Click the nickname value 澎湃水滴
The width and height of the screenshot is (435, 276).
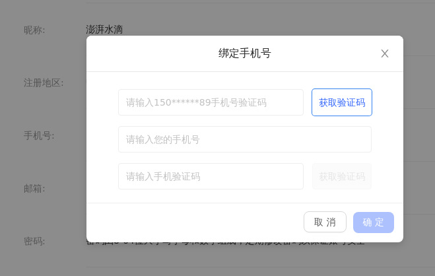pos(104,30)
